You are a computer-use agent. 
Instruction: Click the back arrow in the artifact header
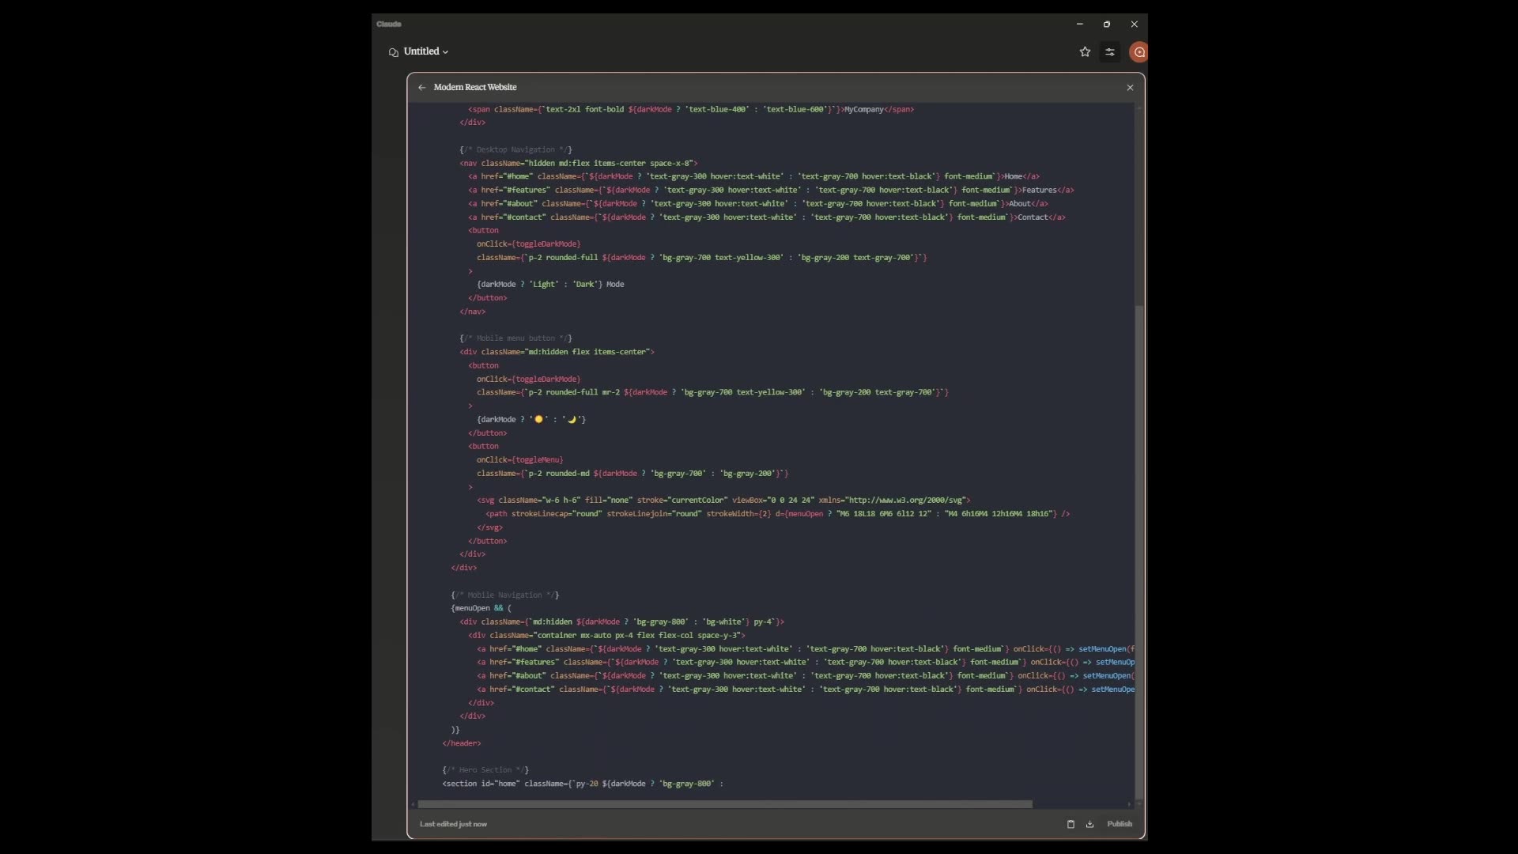pos(421,87)
